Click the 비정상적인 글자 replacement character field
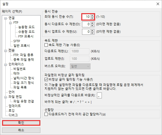 99,95
